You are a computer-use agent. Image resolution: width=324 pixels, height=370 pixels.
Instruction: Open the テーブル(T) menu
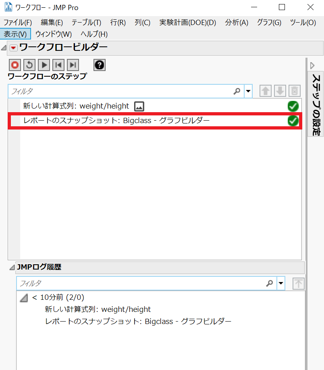tap(87, 23)
